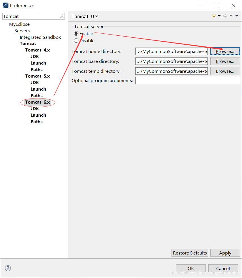
Task: Open Integrated Sandbox preferences
Action: [40, 37]
